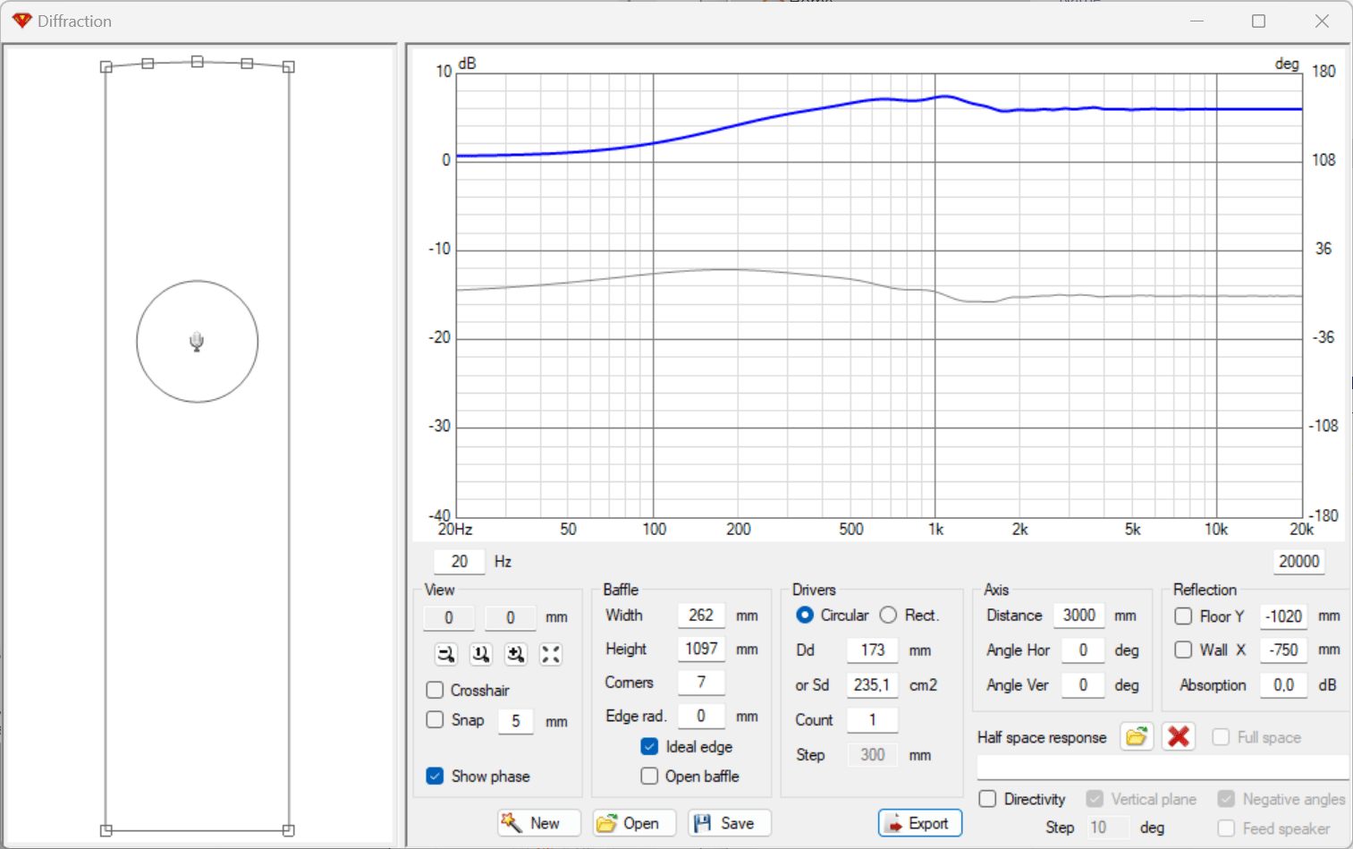Edit the Sd area field

click(873, 684)
